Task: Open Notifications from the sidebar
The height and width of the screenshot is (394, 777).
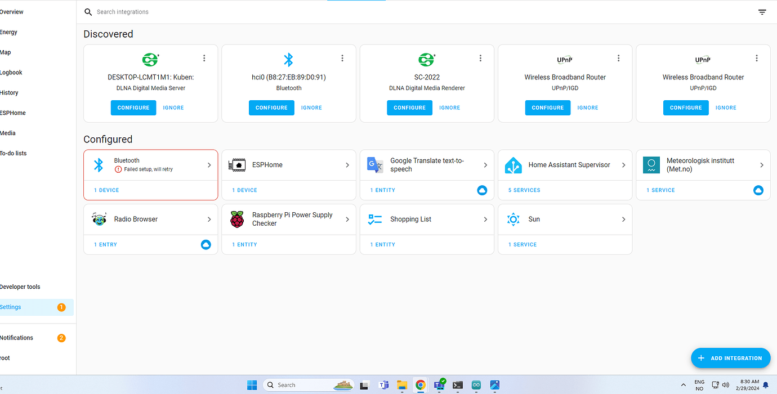Action: pos(17,337)
